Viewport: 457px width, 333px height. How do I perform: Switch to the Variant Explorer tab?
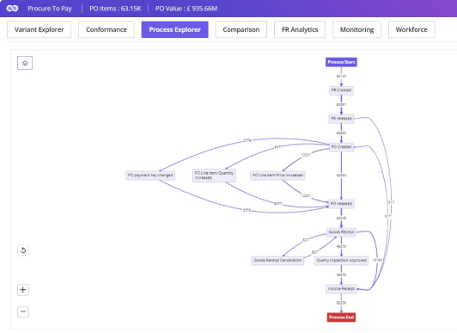pyautogui.click(x=39, y=29)
